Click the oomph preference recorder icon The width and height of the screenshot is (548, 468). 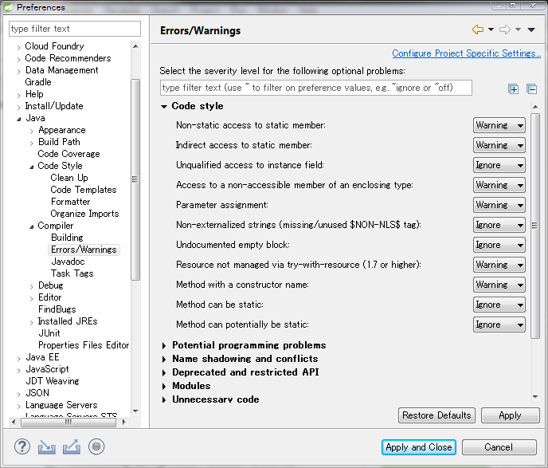[x=96, y=446]
